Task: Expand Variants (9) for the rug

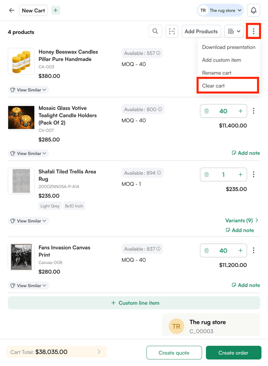Action: (242, 220)
